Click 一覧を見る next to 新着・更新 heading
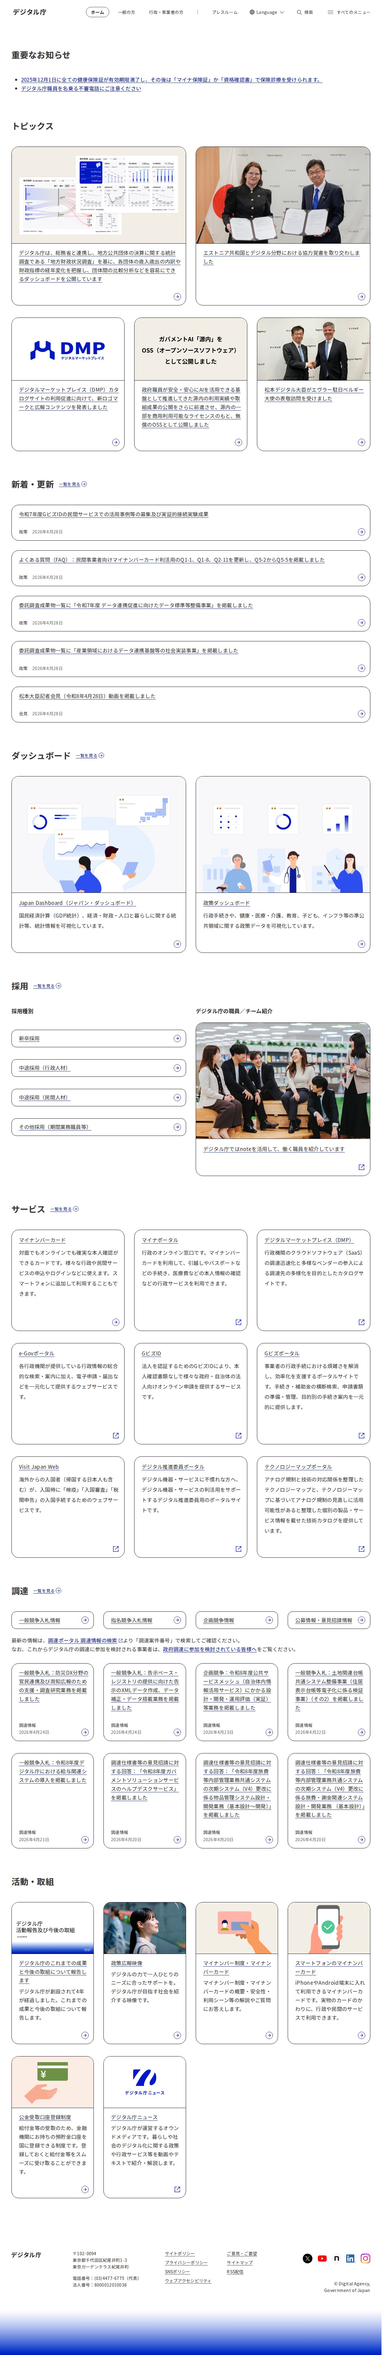386x2355 pixels. pyautogui.click(x=73, y=485)
